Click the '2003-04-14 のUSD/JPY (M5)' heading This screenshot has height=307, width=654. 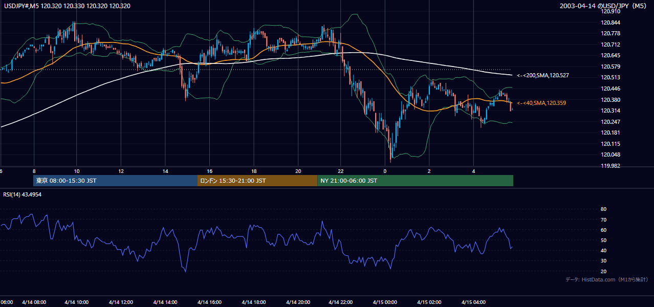coord(604,6)
